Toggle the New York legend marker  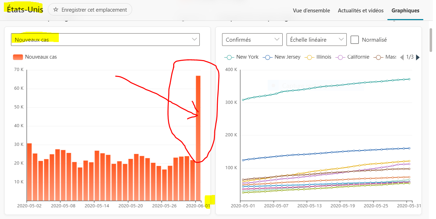[x=229, y=57]
